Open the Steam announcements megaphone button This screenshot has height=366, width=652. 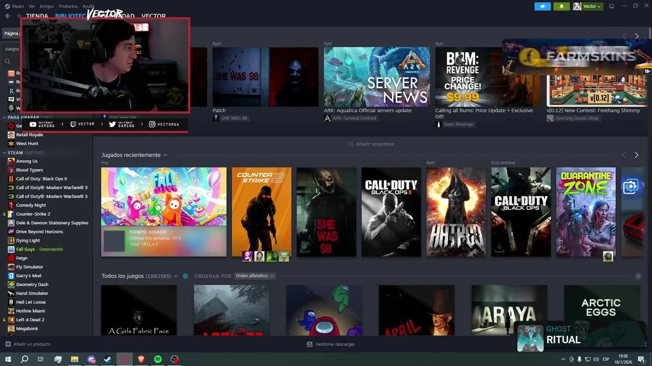pos(542,6)
